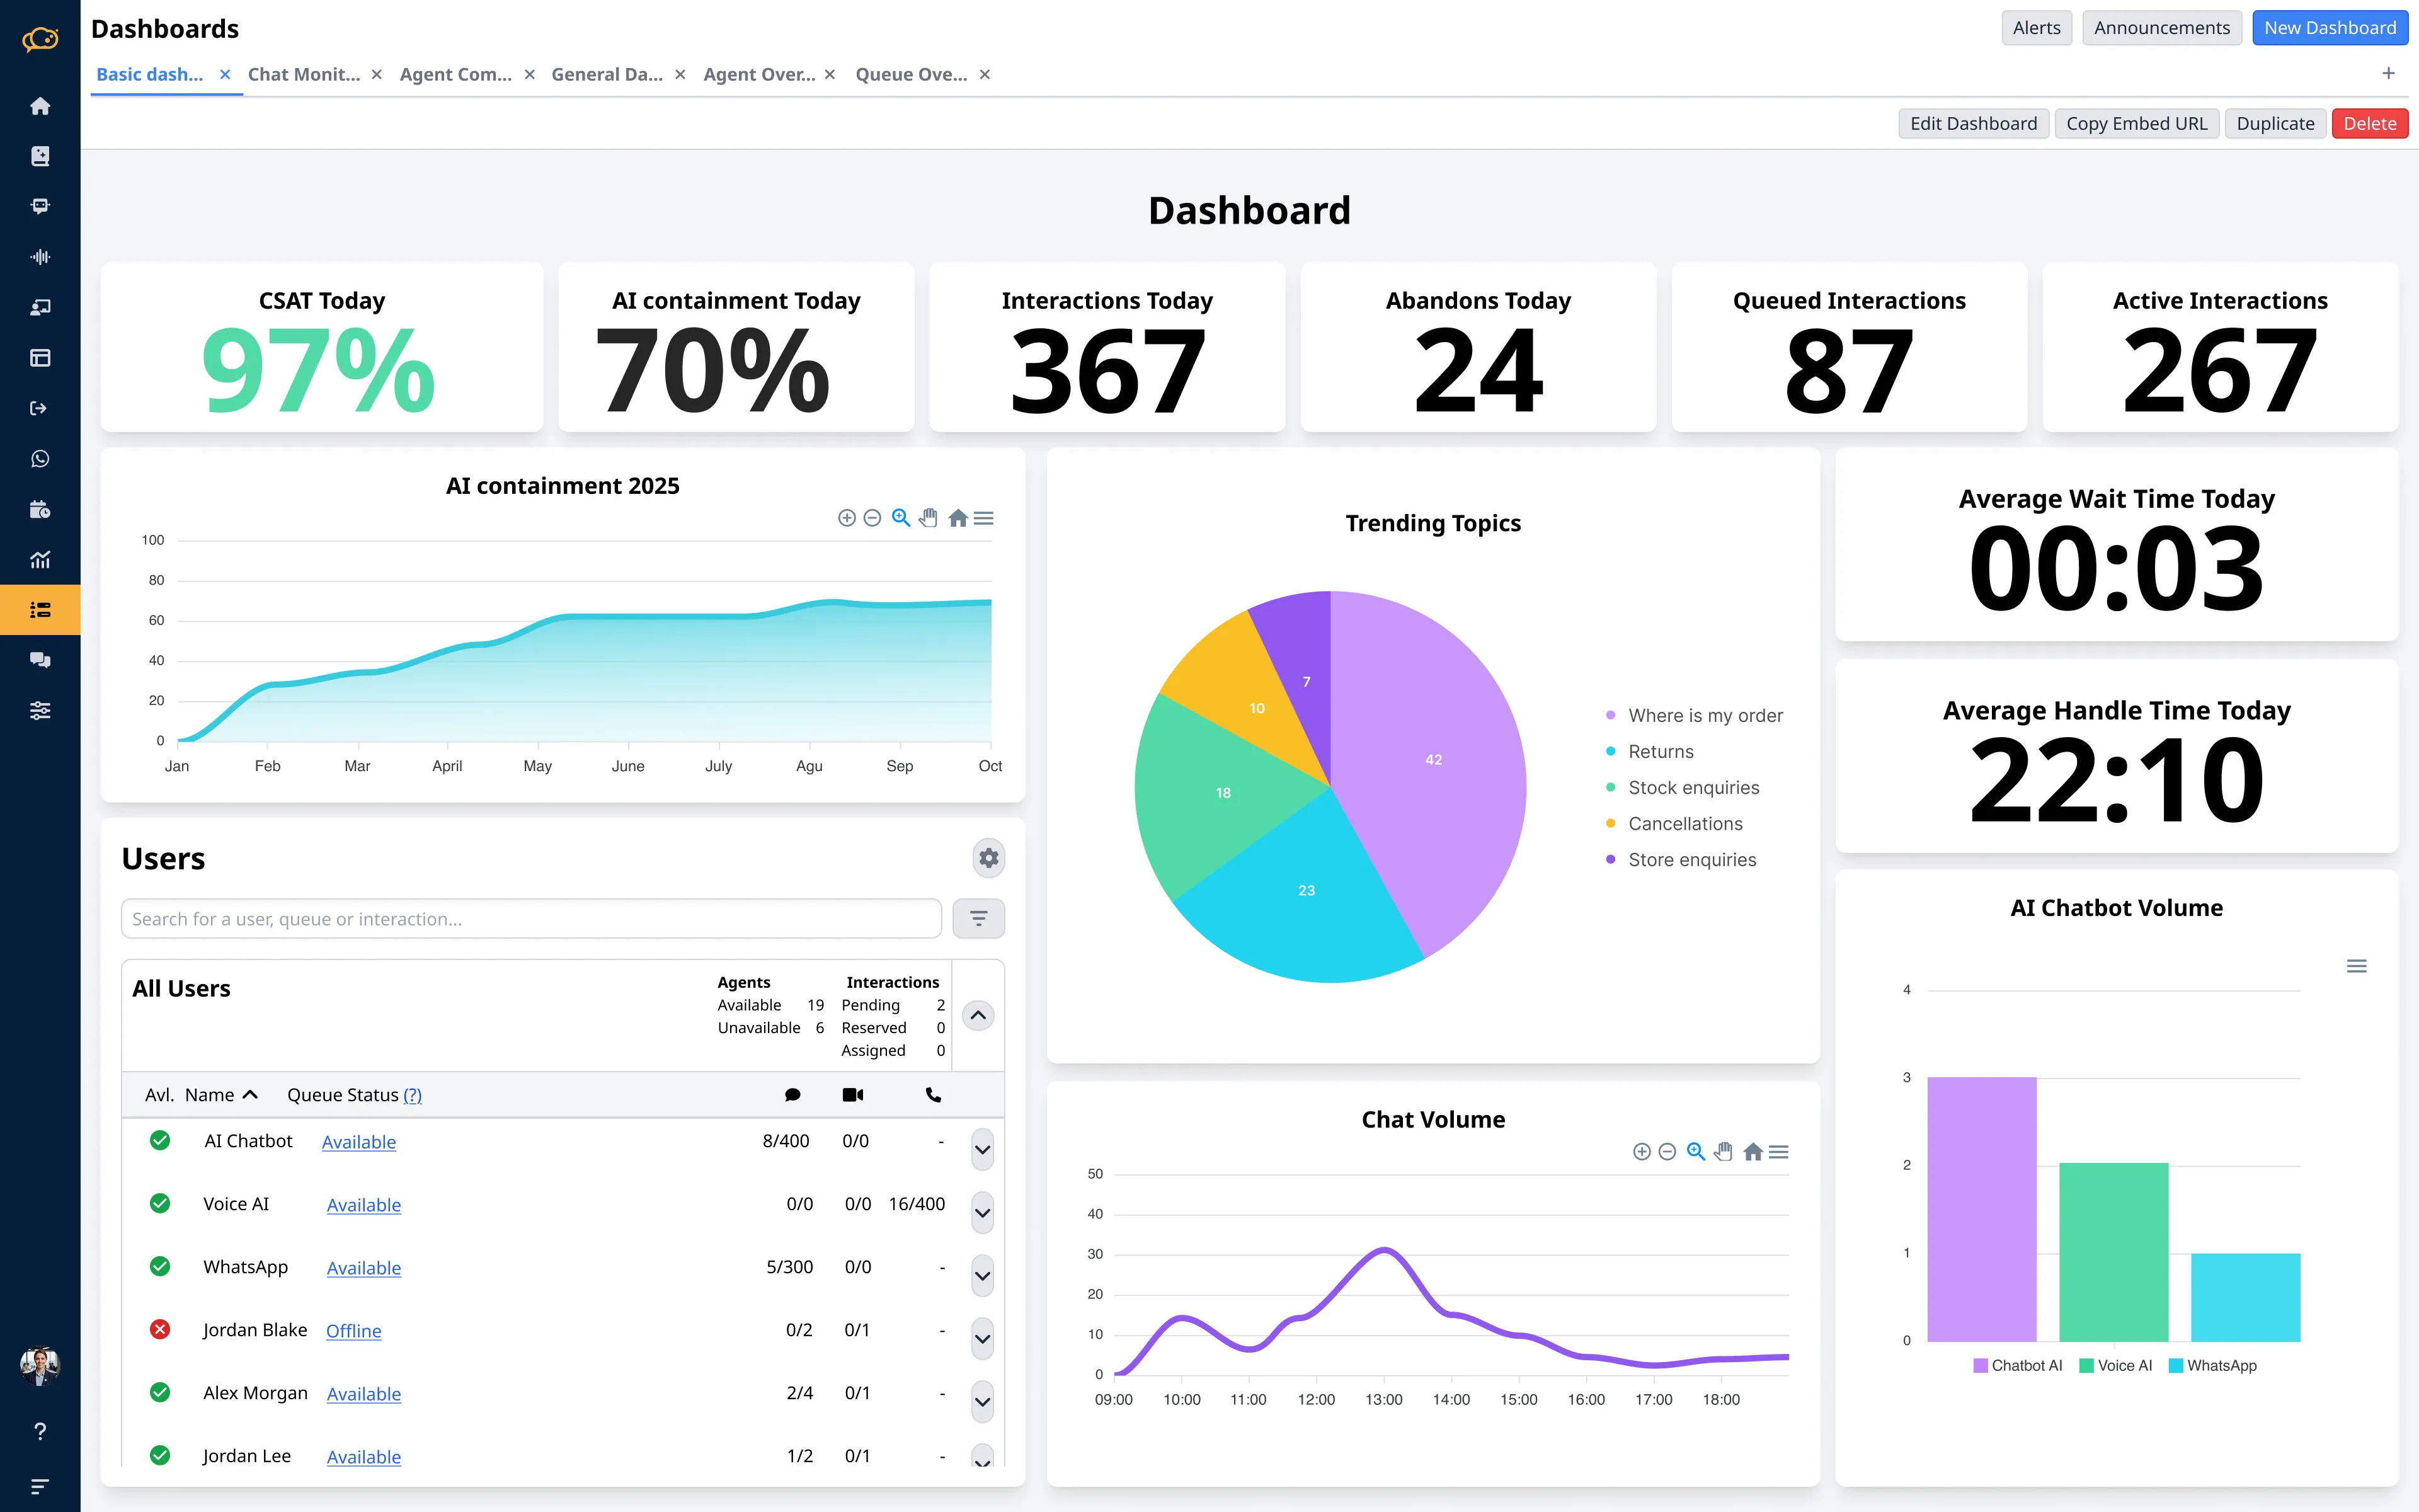2419x1512 pixels.
Task: Click the reset axes home icon on Chat Volume
Action: click(1751, 1152)
